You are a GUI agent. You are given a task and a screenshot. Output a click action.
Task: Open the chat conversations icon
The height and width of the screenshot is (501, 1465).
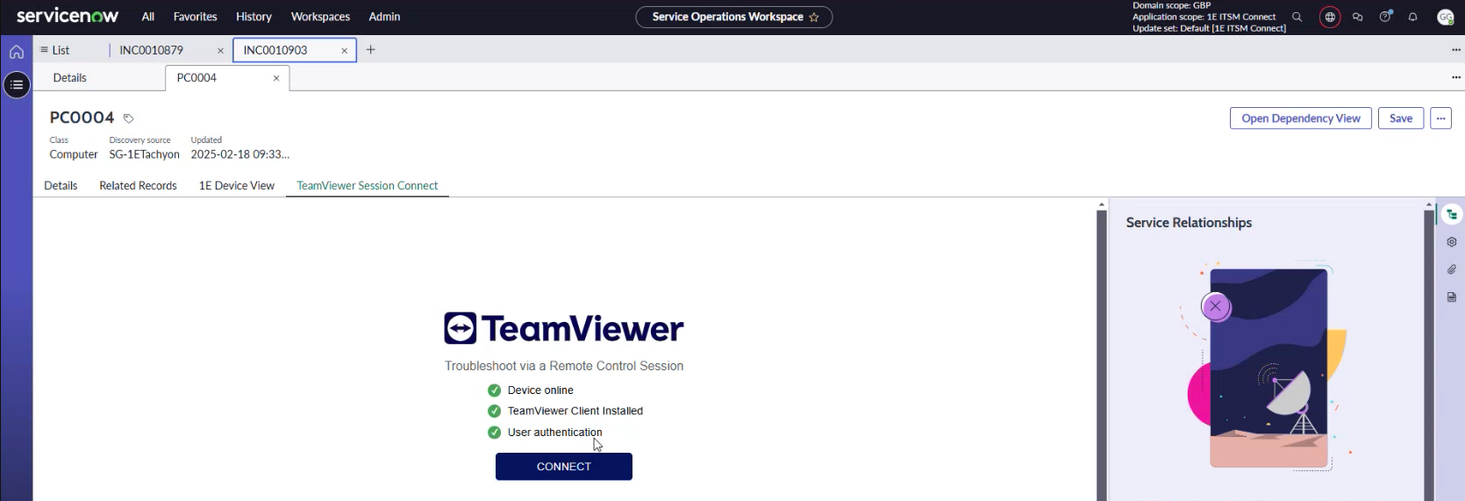point(1358,17)
